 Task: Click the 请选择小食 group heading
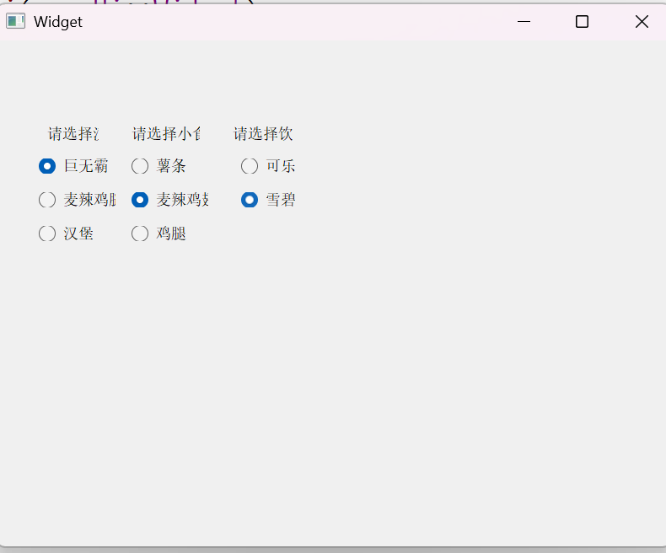point(166,134)
